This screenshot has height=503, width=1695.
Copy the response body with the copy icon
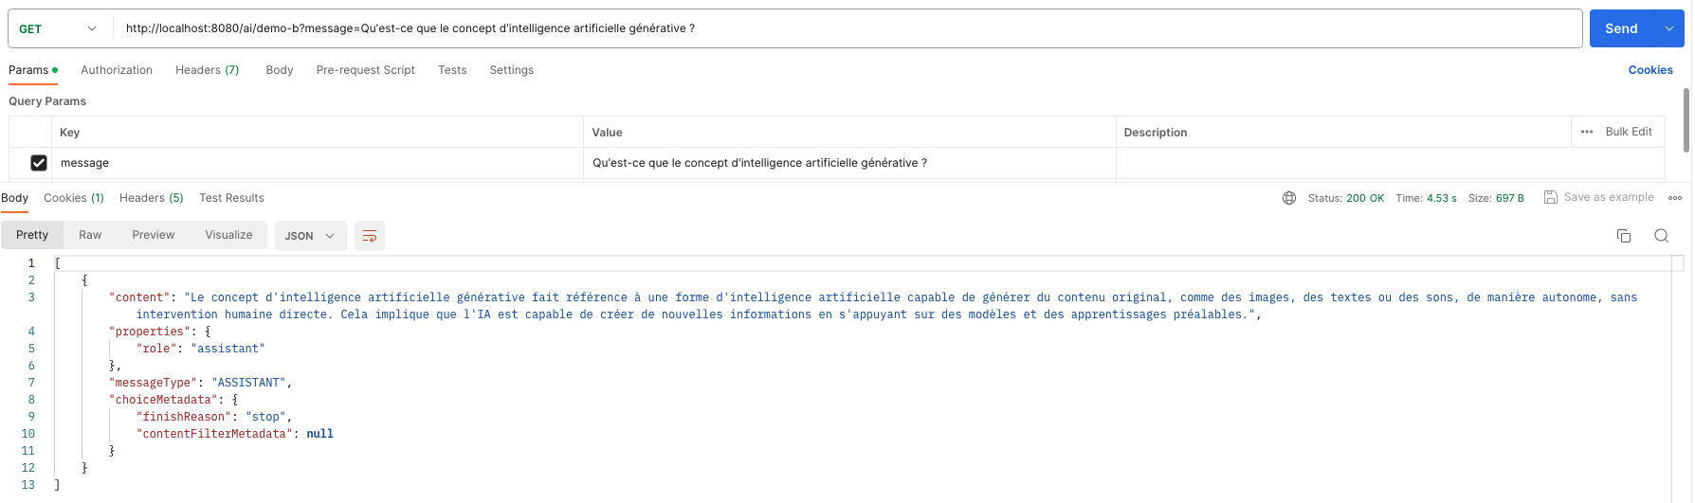point(1624,236)
